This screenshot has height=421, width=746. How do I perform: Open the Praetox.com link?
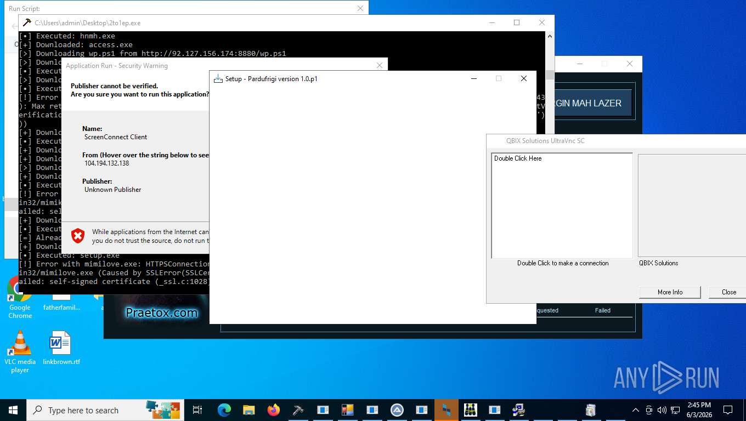tap(161, 313)
